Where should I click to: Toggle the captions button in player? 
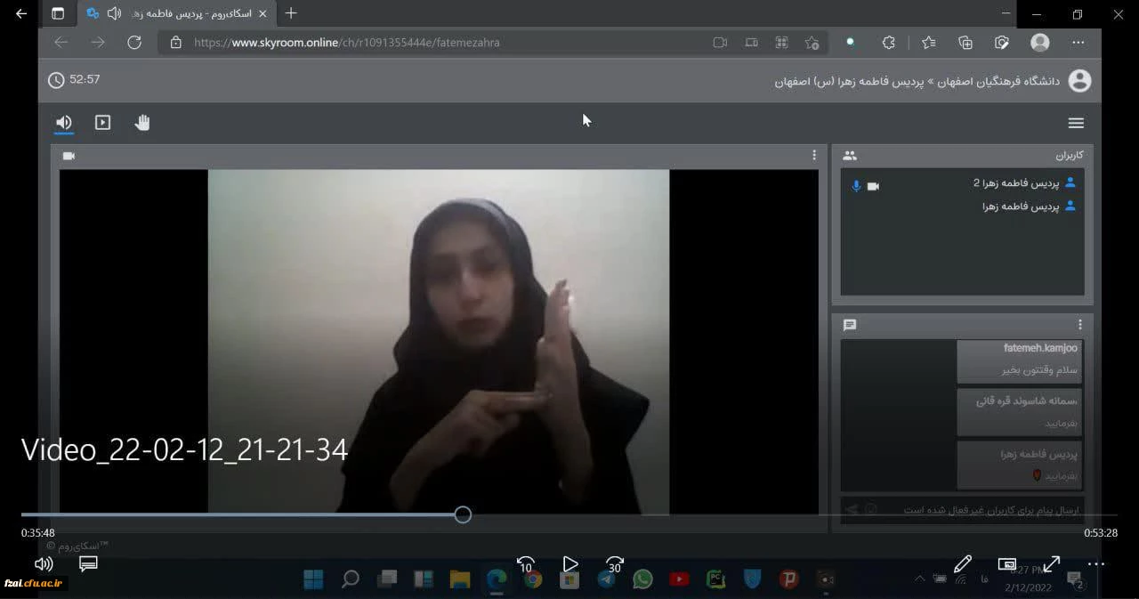pos(88,564)
